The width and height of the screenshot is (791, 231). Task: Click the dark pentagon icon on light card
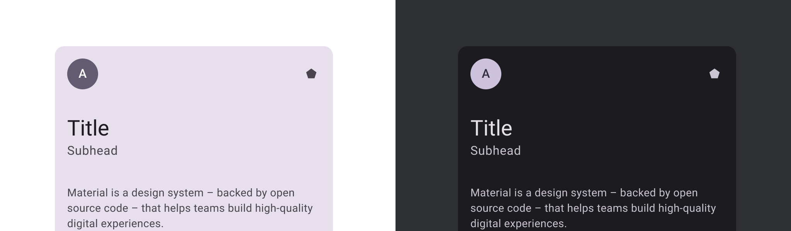pyautogui.click(x=311, y=74)
